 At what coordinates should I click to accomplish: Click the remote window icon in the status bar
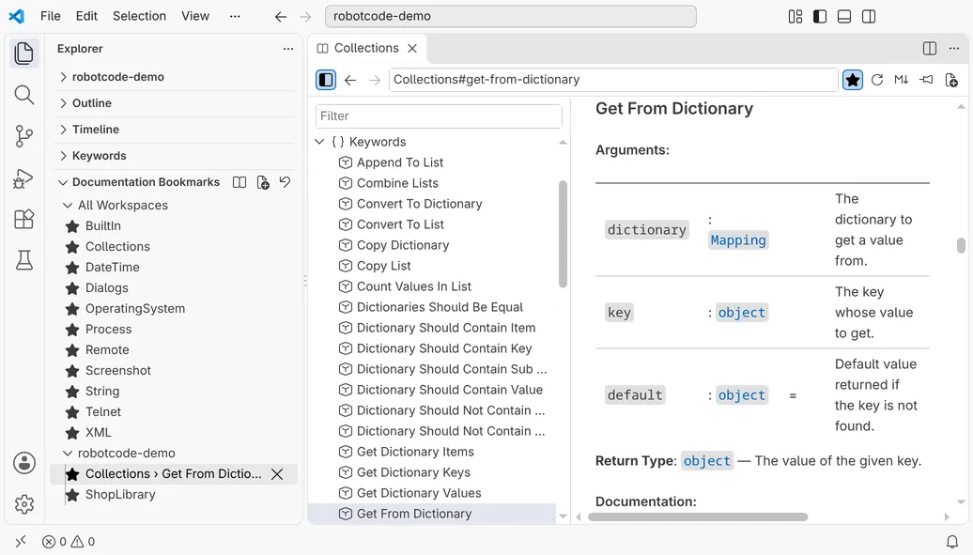coord(21,541)
